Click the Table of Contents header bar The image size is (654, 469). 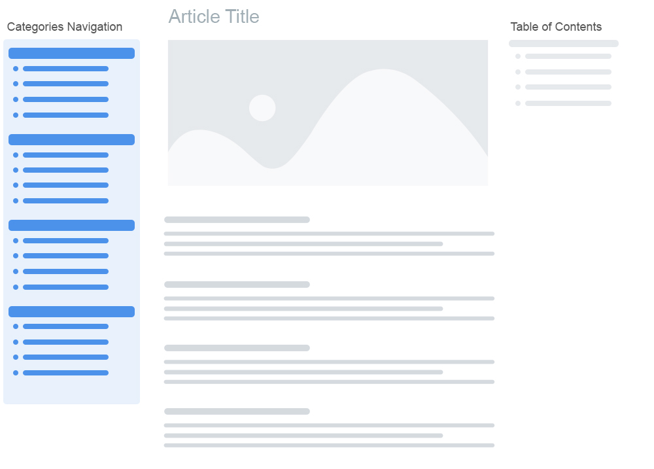point(563,44)
